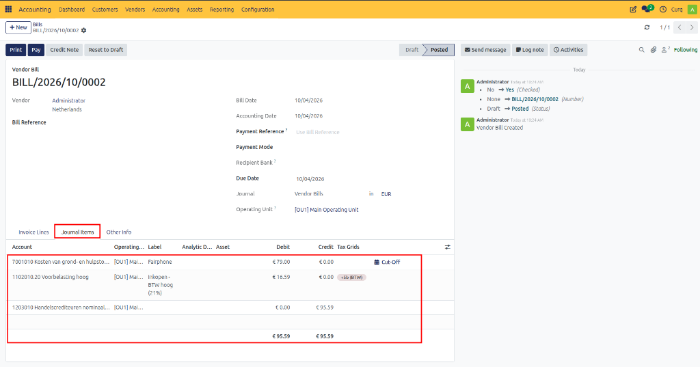This screenshot has width=700, height=367.
Task: Click the followers person icon
Action: pos(665,50)
